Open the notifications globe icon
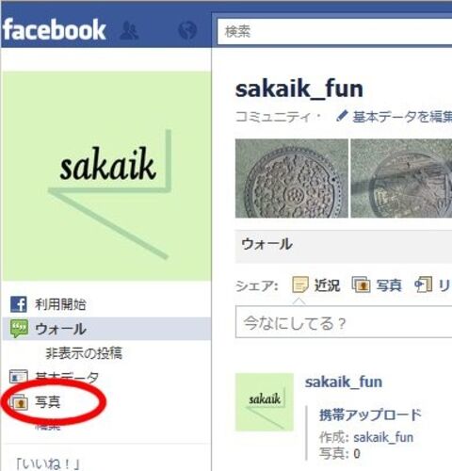Image resolution: width=452 pixels, height=471 pixels. 187,30
